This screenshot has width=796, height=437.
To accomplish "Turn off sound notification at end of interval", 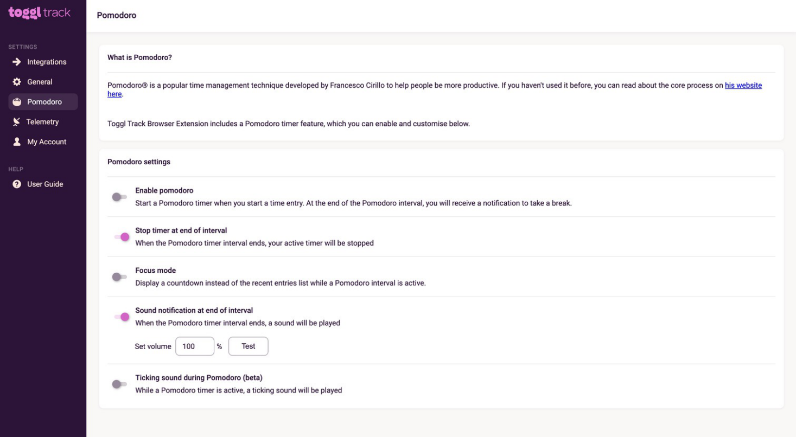I will (x=121, y=317).
